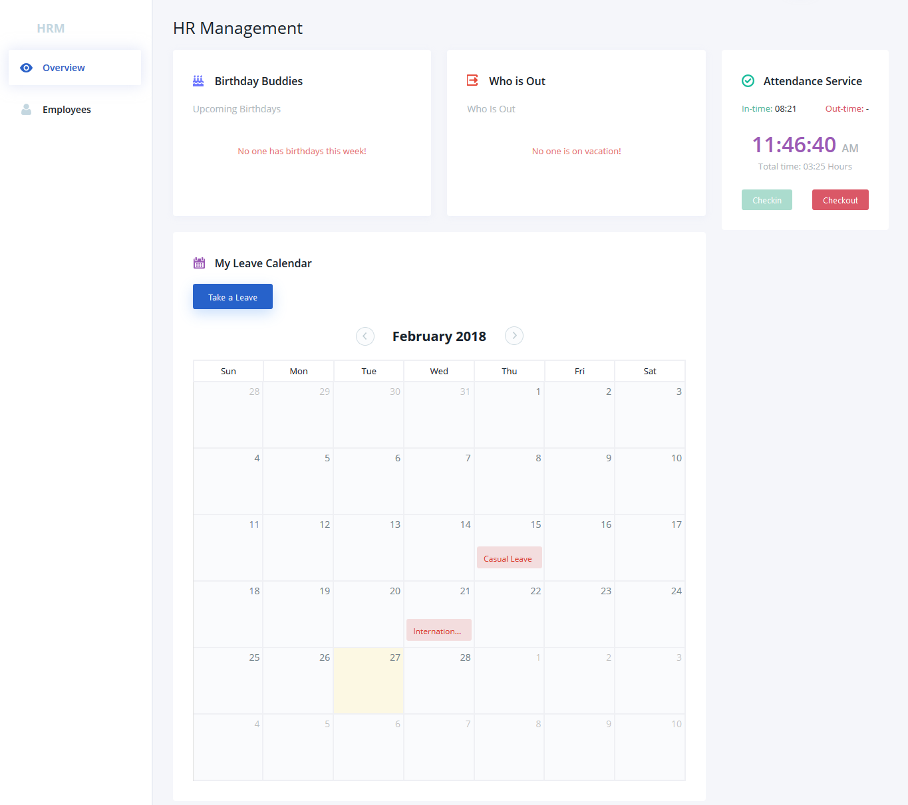Select February 24 in calendar
Image resolution: width=908 pixels, height=805 pixels.
tap(650, 614)
